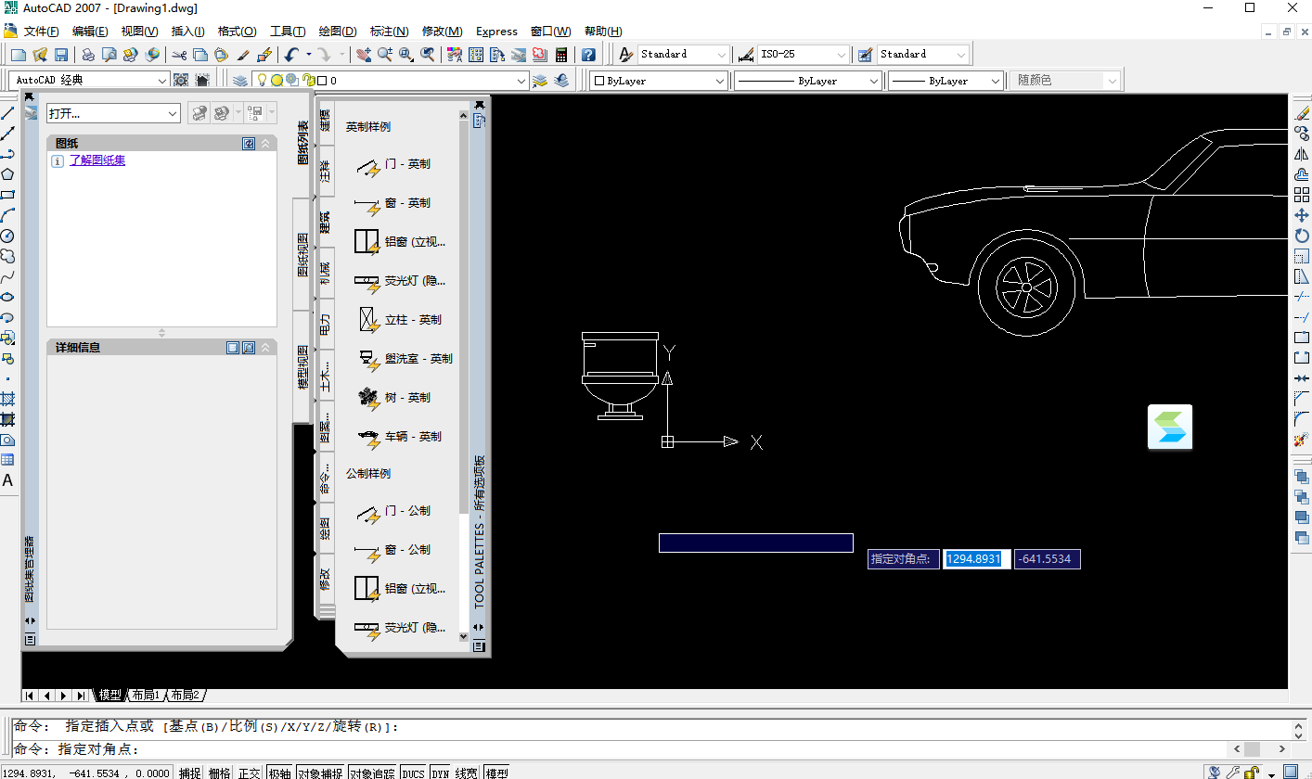Click the tool palette vertical scrollbar
Image resolution: width=1312 pixels, height=779 pixels.
tap(464, 376)
